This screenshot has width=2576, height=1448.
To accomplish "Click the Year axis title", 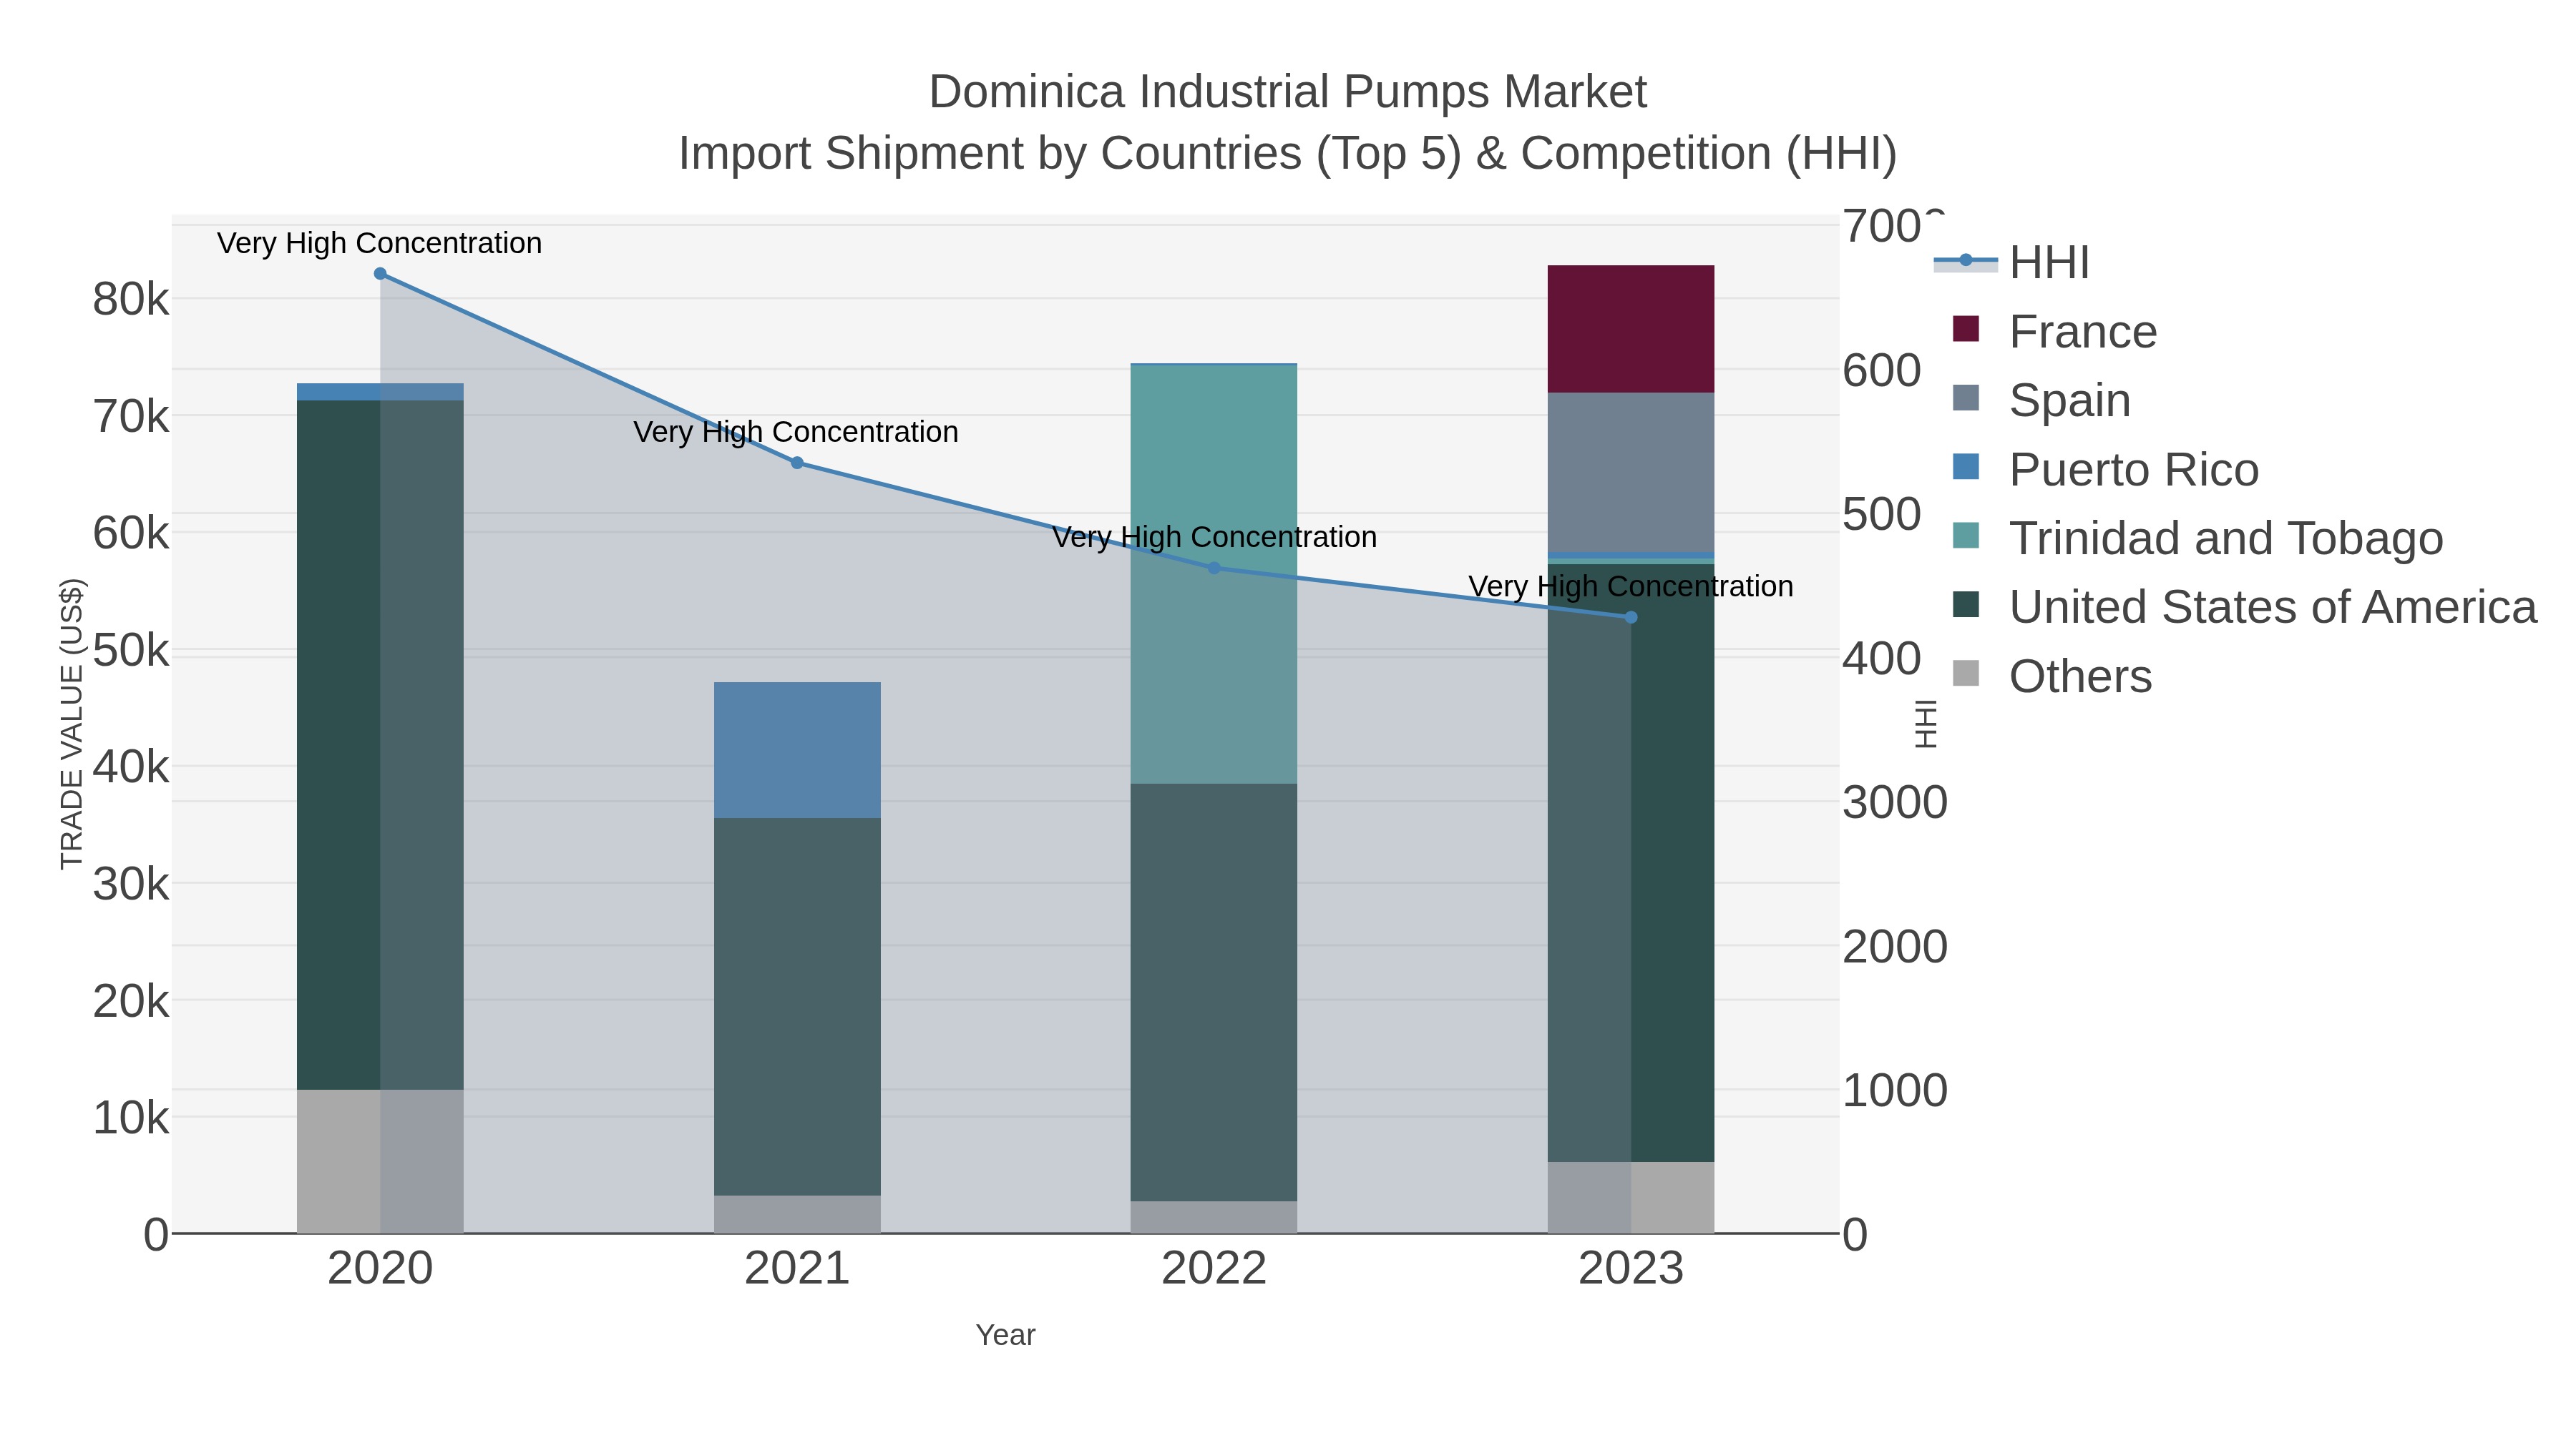I will point(1005,1335).
